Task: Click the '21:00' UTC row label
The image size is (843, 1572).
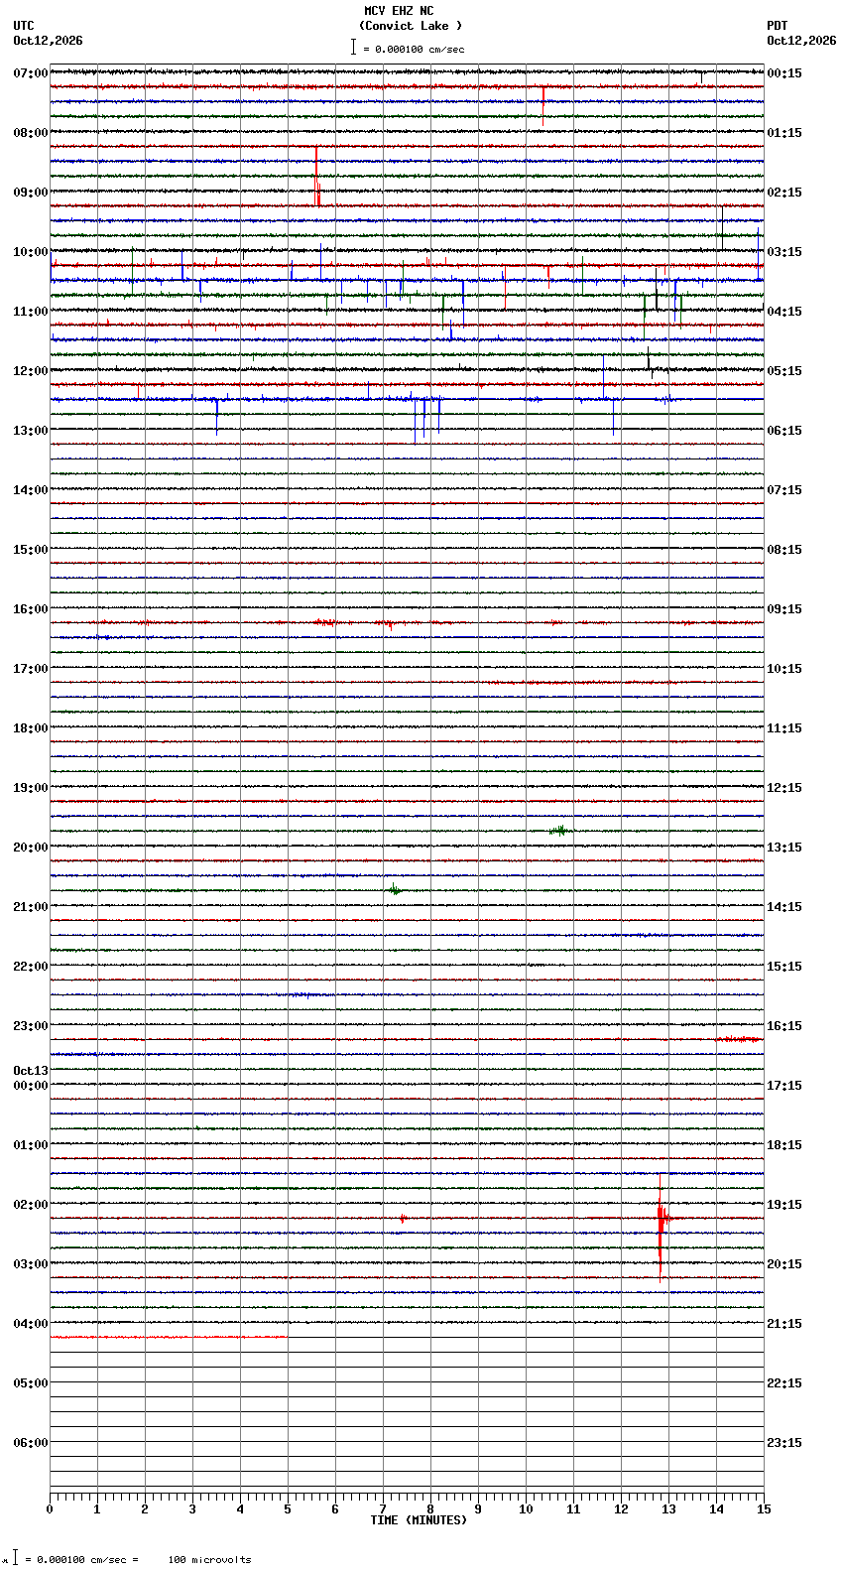Action: (31, 907)
